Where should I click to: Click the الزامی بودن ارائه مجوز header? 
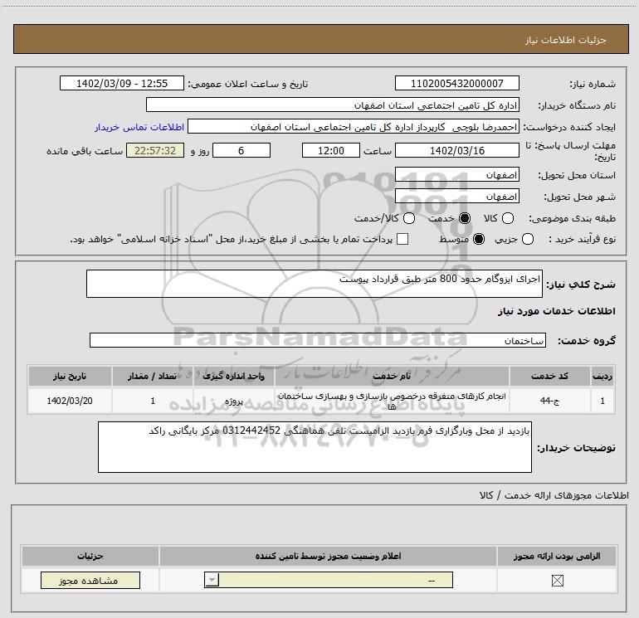click(x=557, y=556)
